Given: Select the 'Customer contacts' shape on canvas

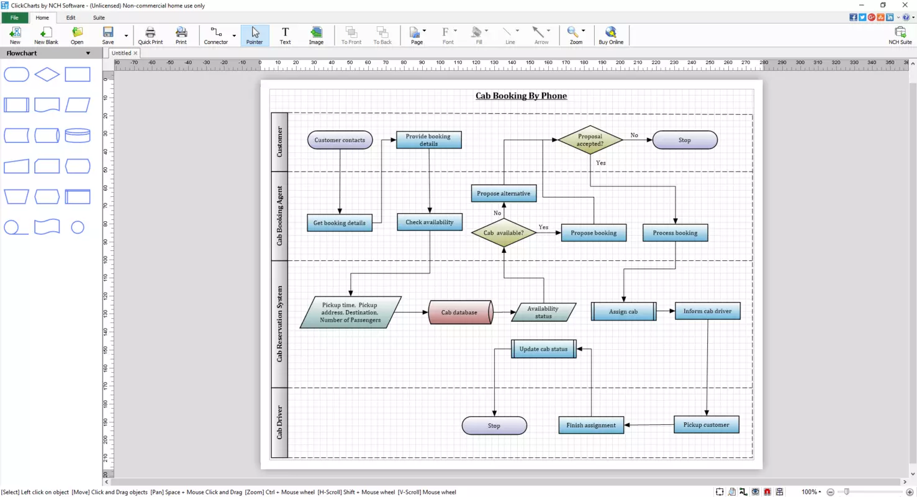Looking at the screenshot, I should (340, 140).
